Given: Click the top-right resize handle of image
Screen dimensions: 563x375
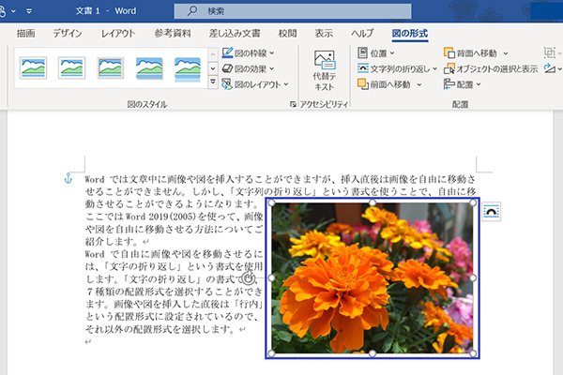Looking at the screenshot, I should [x=473, y=203].
